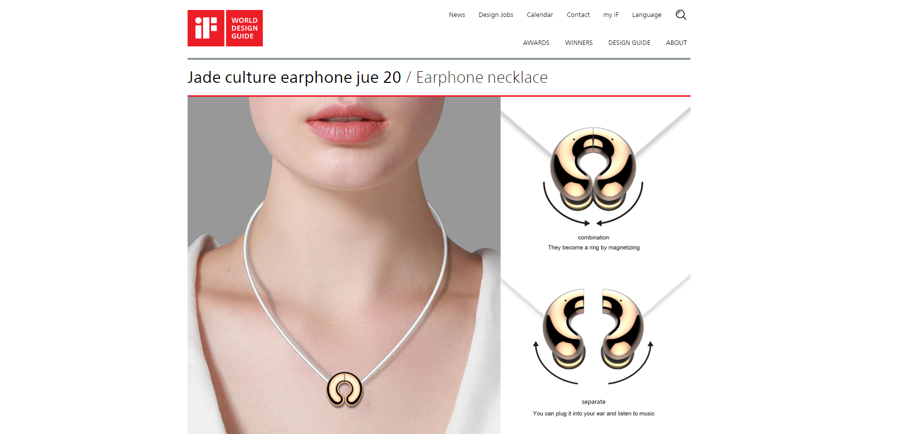Expand the Language selector

click(x=647, y=15)
